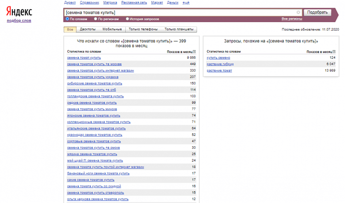Screen dimensions: 345x203
Task: Open 'Справочник' in the top menu
Action: 89,2
